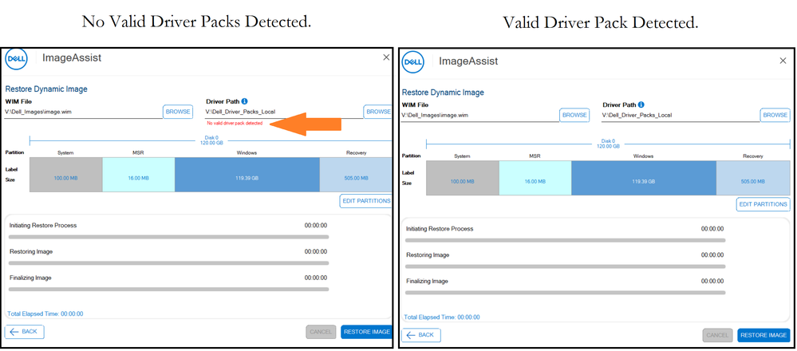797x351 pixels.
Task: Click the Dell logo in left ImageAssist window
Action: [16, 58]
